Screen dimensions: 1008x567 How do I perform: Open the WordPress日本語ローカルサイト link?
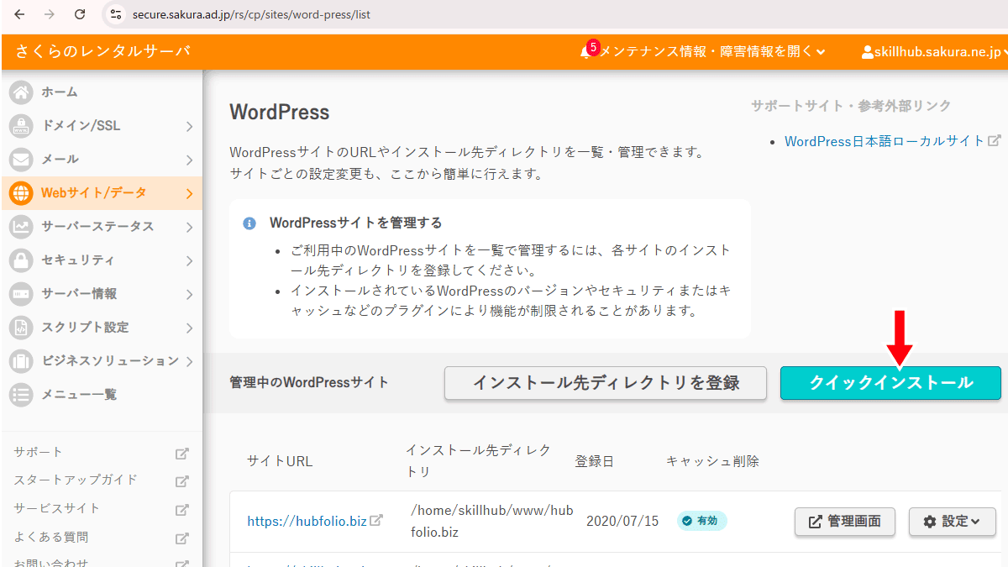(885, 141)
